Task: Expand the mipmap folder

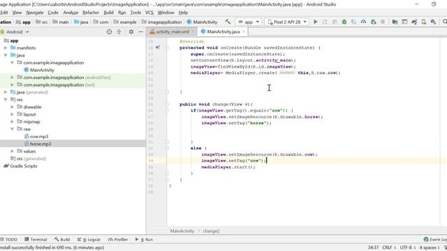Action: click(13, 122)
